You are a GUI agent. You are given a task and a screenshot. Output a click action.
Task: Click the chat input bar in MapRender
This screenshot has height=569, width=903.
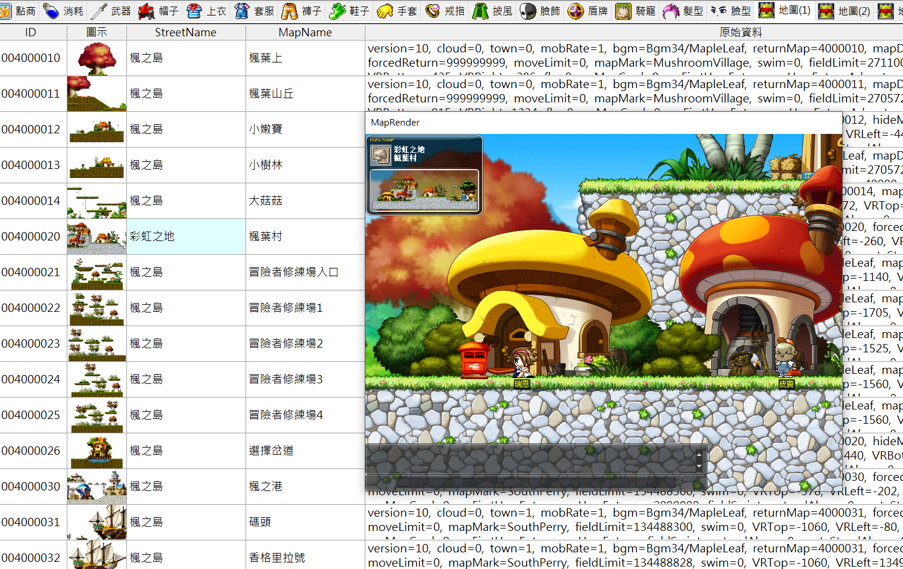[x=536, y=482]
